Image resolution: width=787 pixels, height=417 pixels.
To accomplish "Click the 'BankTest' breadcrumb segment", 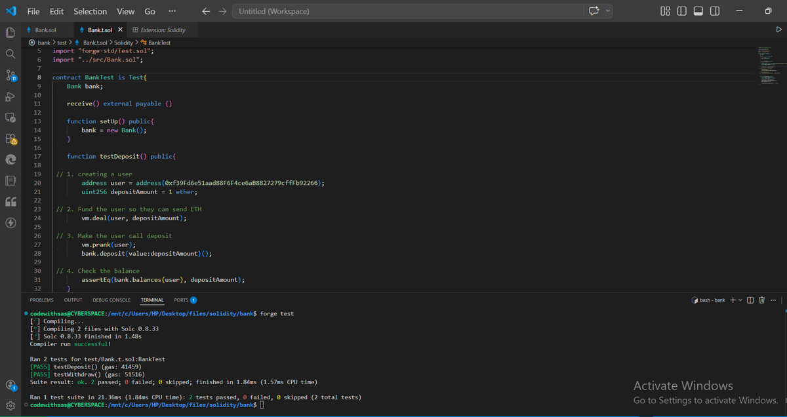I will 159,43.
